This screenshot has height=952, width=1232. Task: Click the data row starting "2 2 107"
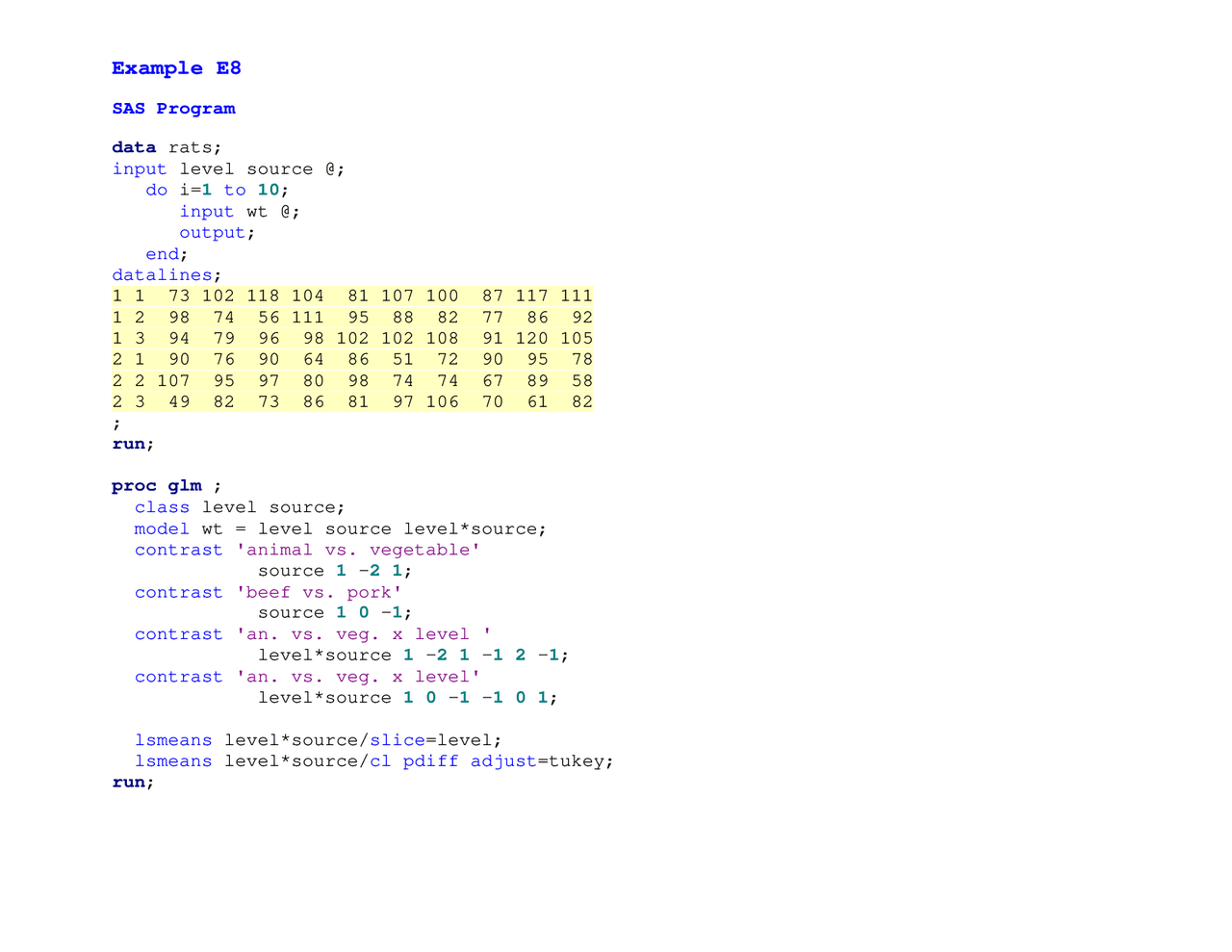coord(352,381)
